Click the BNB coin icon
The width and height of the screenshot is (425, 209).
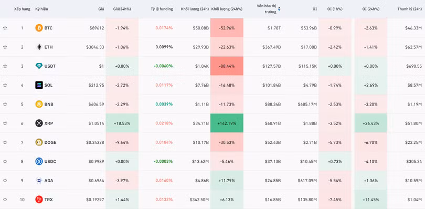[x=39, y=104]
